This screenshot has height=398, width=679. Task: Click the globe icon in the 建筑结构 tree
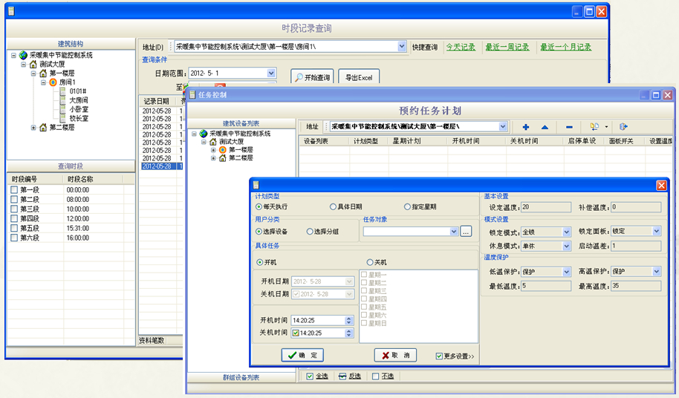(x=23, y=55)
